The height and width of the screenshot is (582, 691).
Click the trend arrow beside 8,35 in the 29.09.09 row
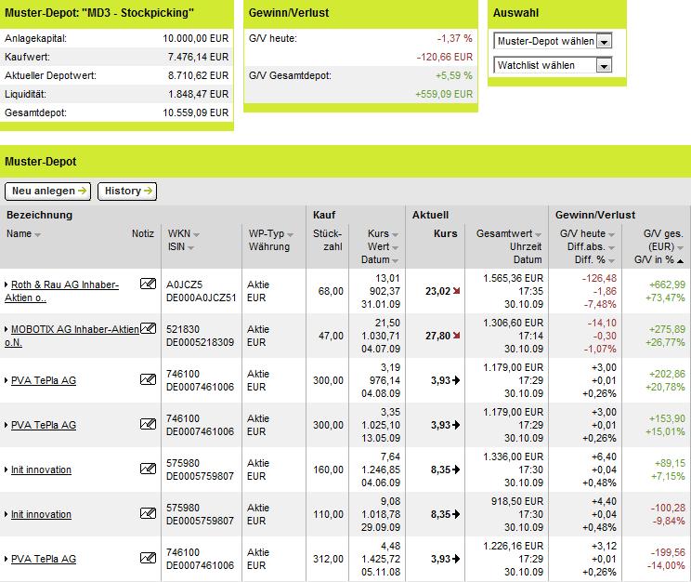[x=456, y=514]
